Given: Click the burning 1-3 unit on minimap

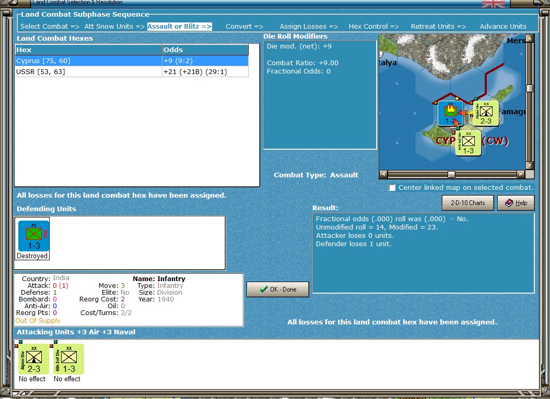Looking at the screenshot, I should tap(450, 113).
